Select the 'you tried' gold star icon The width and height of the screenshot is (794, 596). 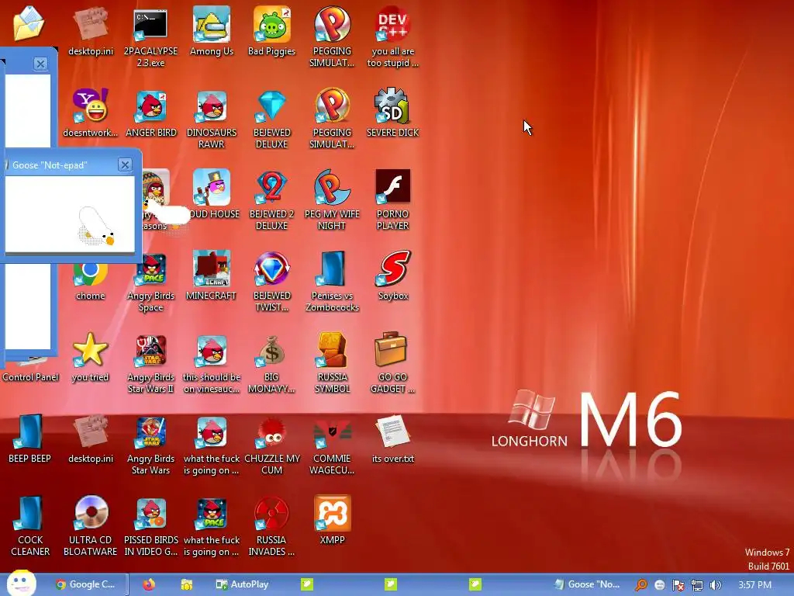click(x=90, y=351)
